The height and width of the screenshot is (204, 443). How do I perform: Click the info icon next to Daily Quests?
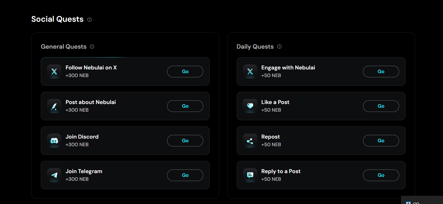[x=279, y=47]
